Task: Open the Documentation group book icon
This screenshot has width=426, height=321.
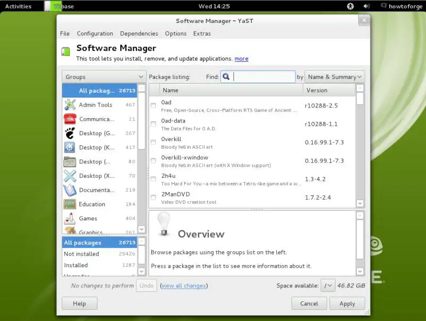Action: tap(70, 190)
